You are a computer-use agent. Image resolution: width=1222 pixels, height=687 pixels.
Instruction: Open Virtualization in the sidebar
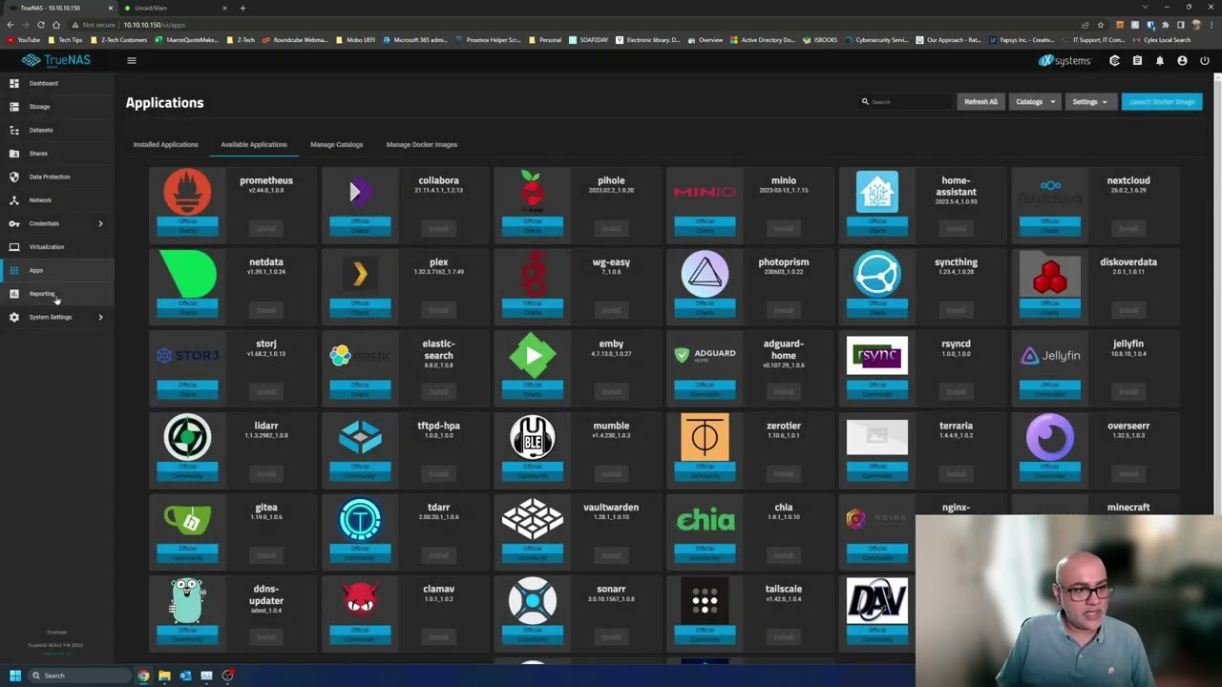point(57,247)
